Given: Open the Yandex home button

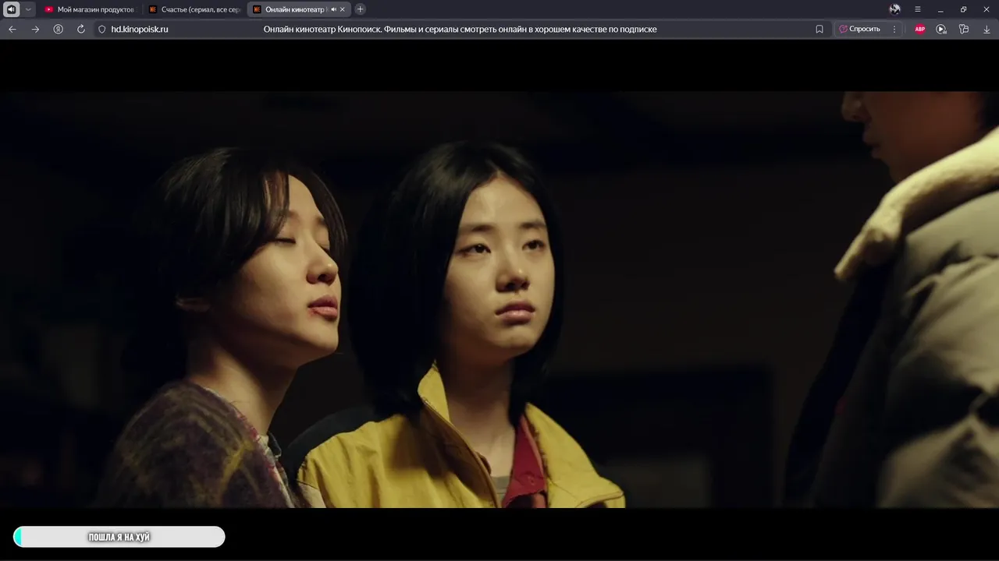Looking at the screenshot, I should tap(58, 29).
